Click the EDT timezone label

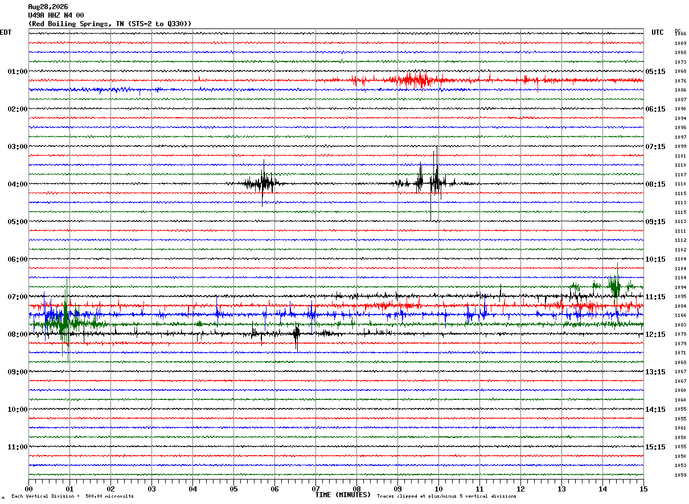tap(6, 32)
